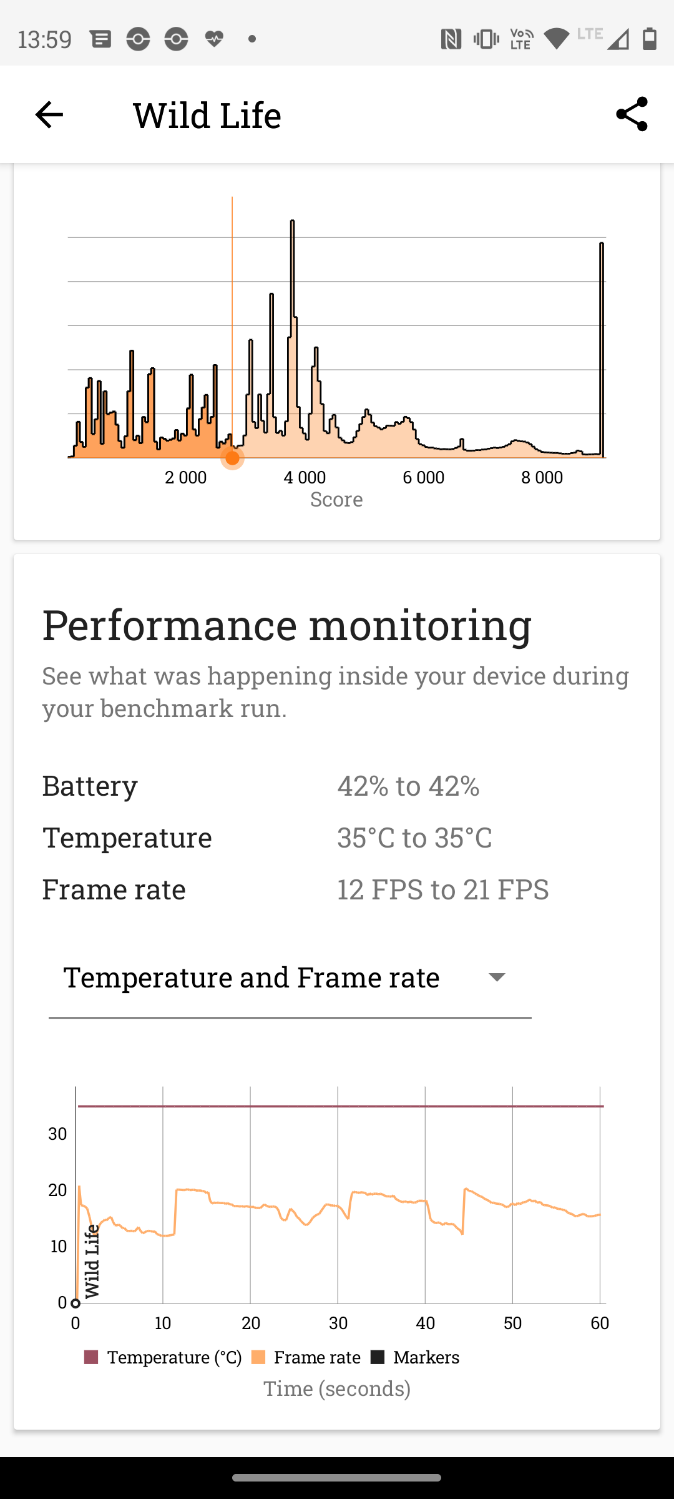Tap the heart-rate notification icon
This screenshot has height=1499, width=674.
point(214,39)
